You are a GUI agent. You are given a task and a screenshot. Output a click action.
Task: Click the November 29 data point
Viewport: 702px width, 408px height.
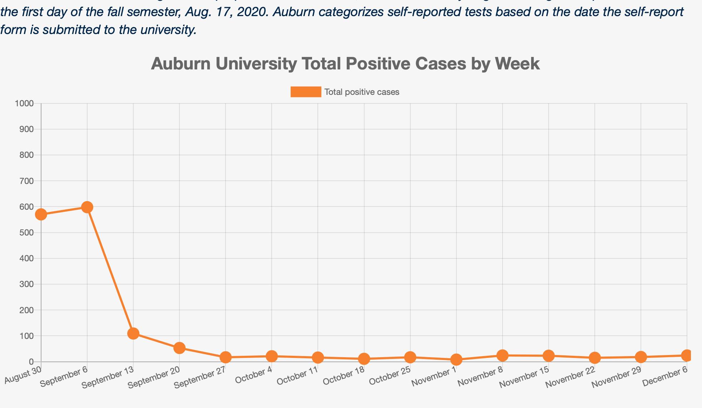coord(641,357)
